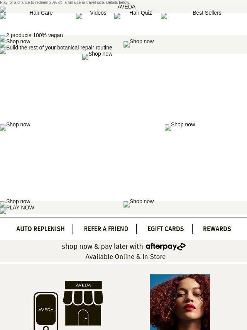Click broken image icon beside Videos
Viewport: 247px width, 330px height.
[x=79, y=16]
